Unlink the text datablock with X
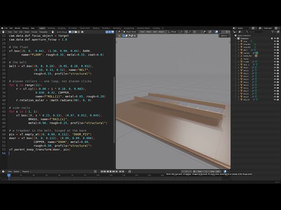This screenshot has height=210, width=281. tap(79, 32)
